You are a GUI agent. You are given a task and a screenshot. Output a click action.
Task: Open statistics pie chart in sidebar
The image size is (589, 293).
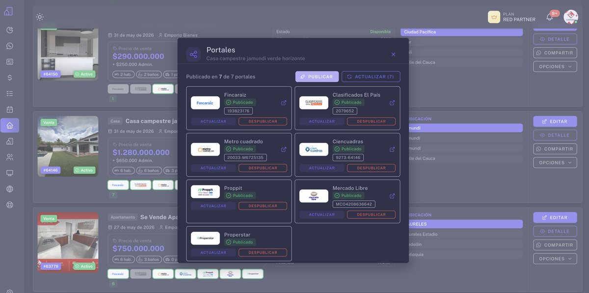pos(10,30)
